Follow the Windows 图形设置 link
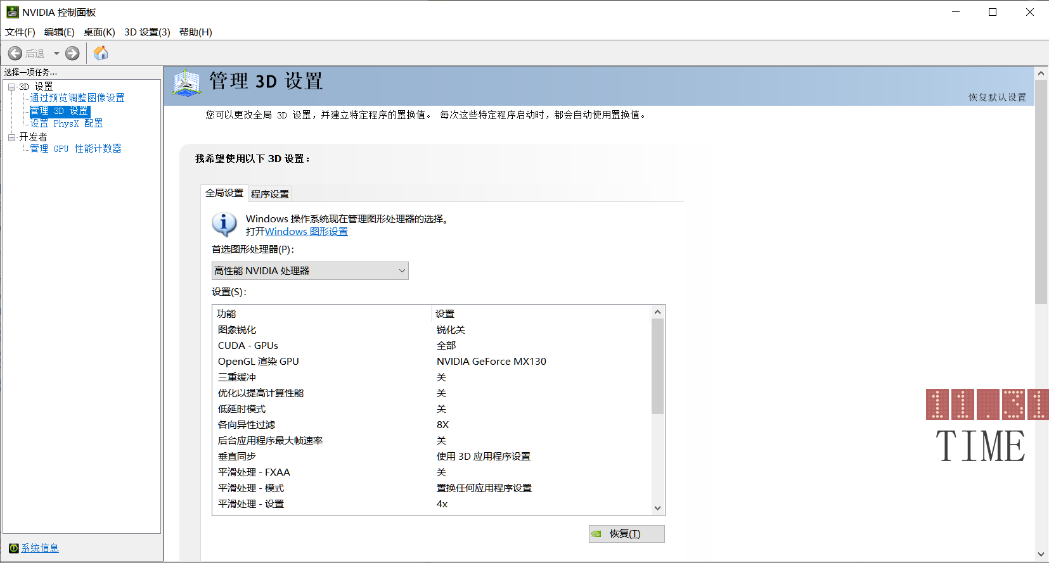Image resolution: width=1049 pixels, height=563 pixels. pos(306,232)
